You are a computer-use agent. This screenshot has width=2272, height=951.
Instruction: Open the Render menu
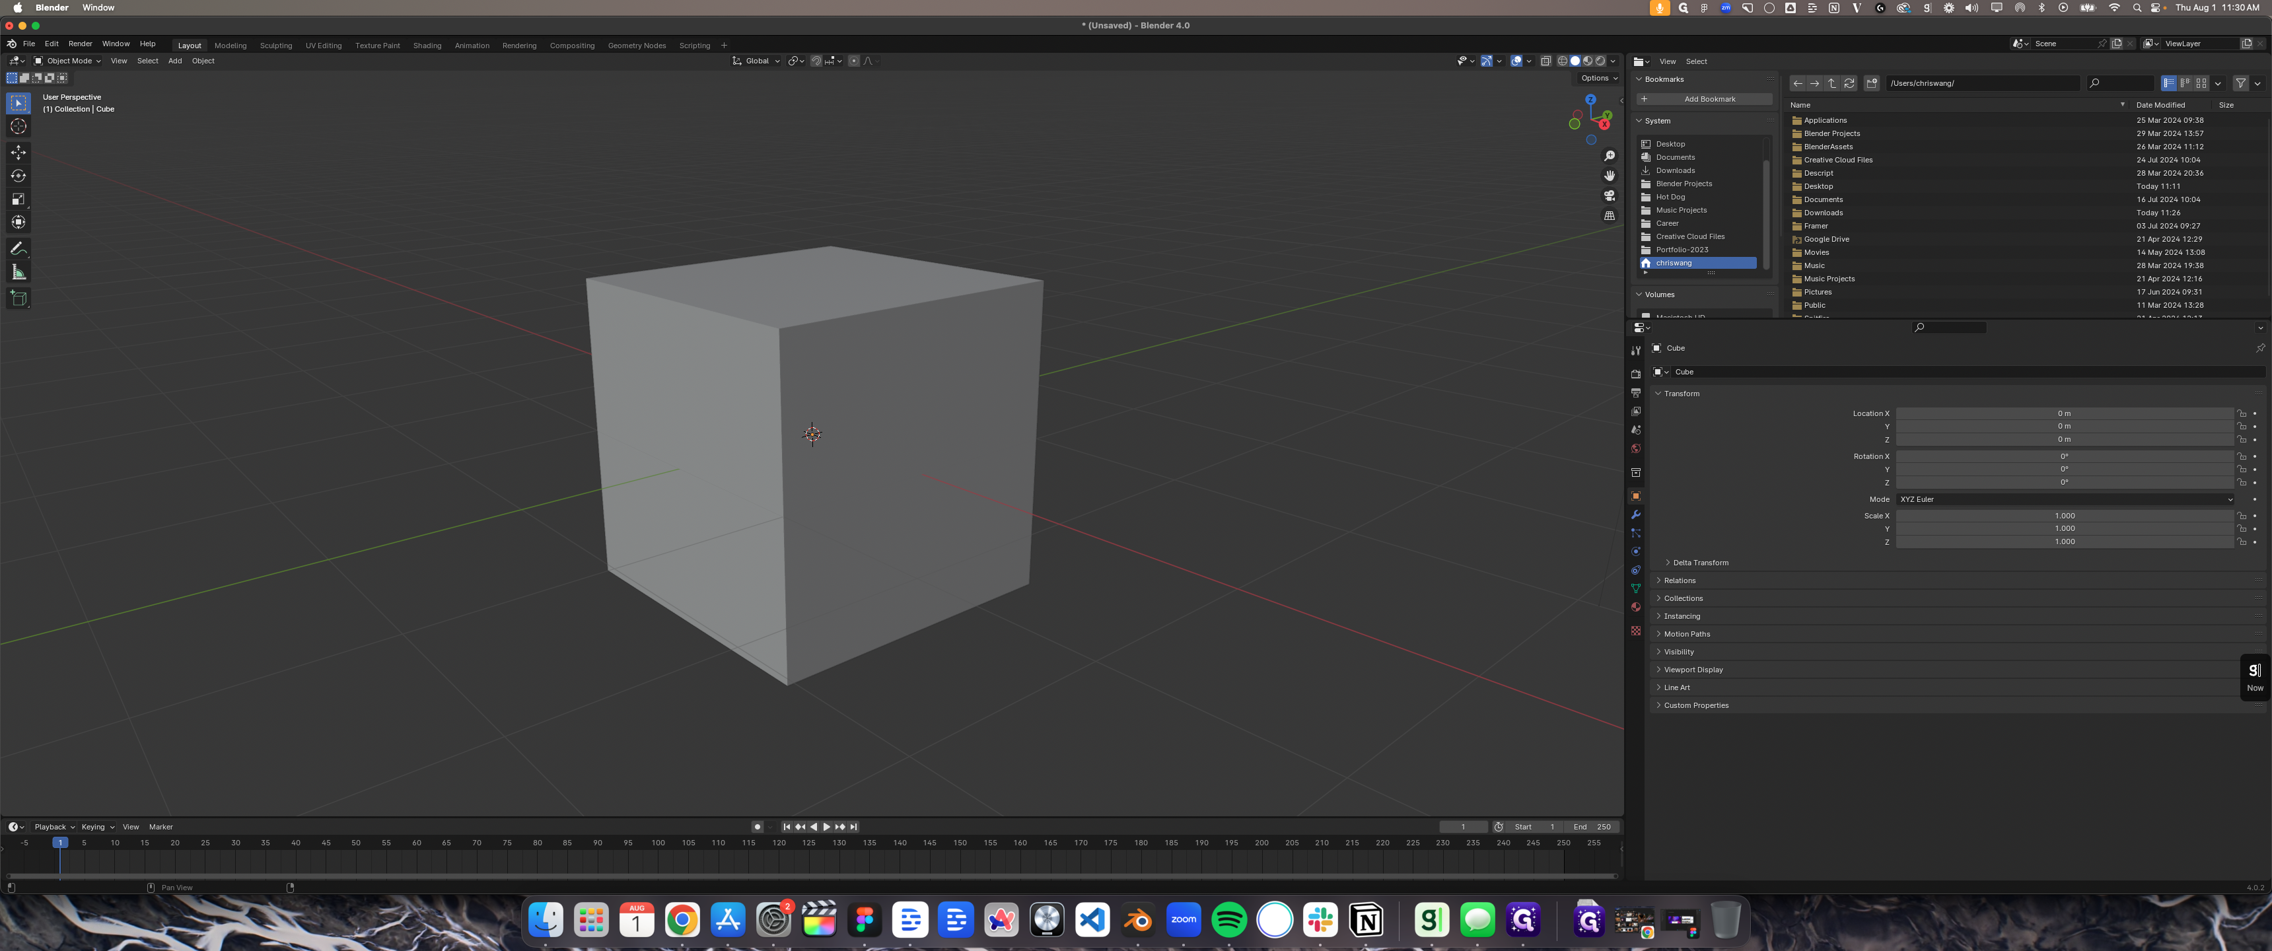[x=81, y=43]
